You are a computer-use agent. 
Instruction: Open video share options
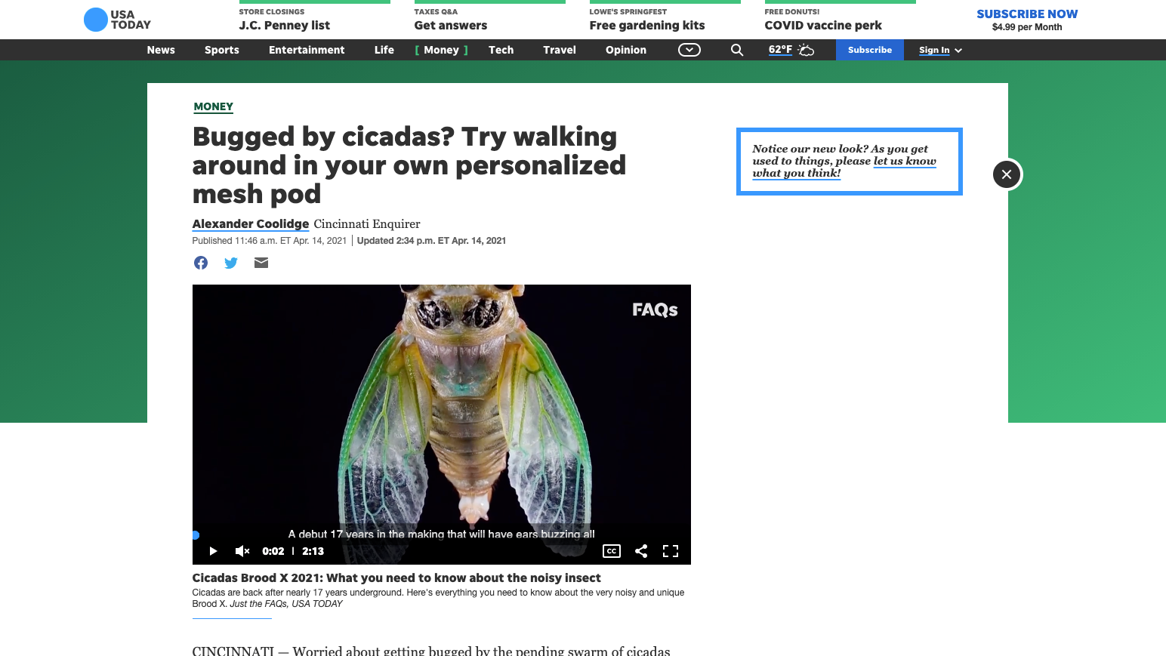[641, 551]
